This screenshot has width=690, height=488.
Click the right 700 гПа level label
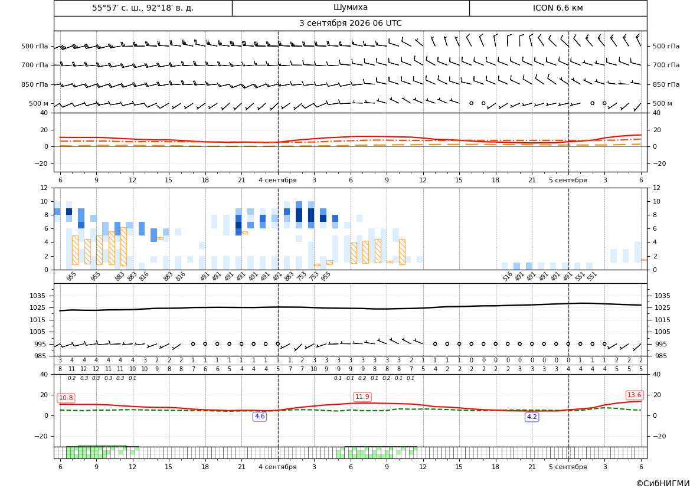click(666, 65)
